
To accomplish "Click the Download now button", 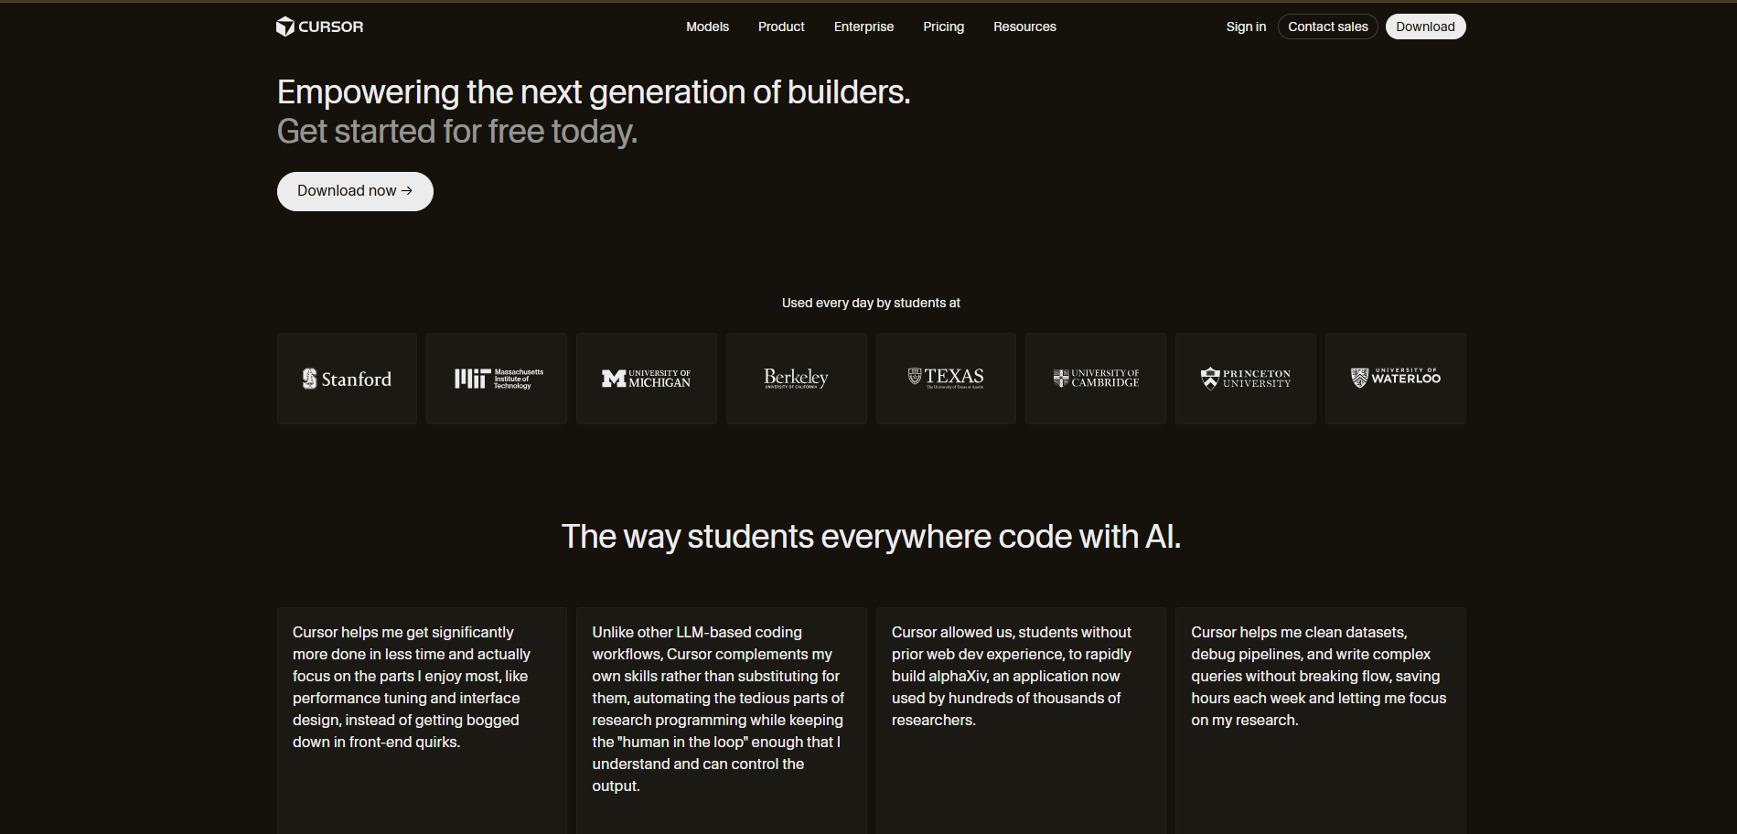I will 355,191.
